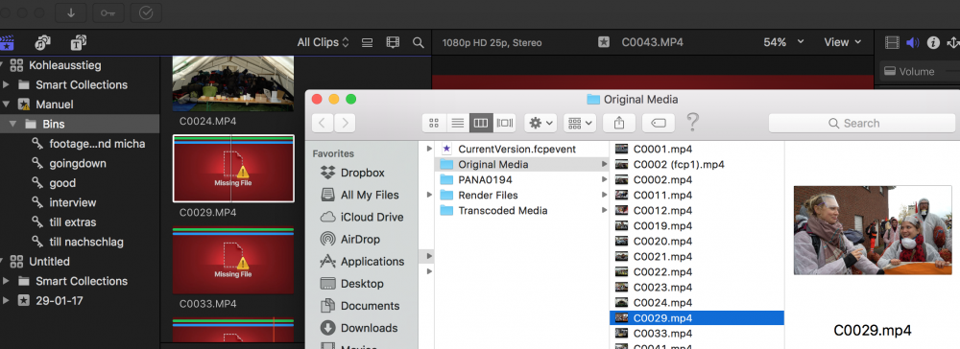The image size is (960, 349).
Task: Open the Titles and Generators sidebar
Action: [79, 42]
